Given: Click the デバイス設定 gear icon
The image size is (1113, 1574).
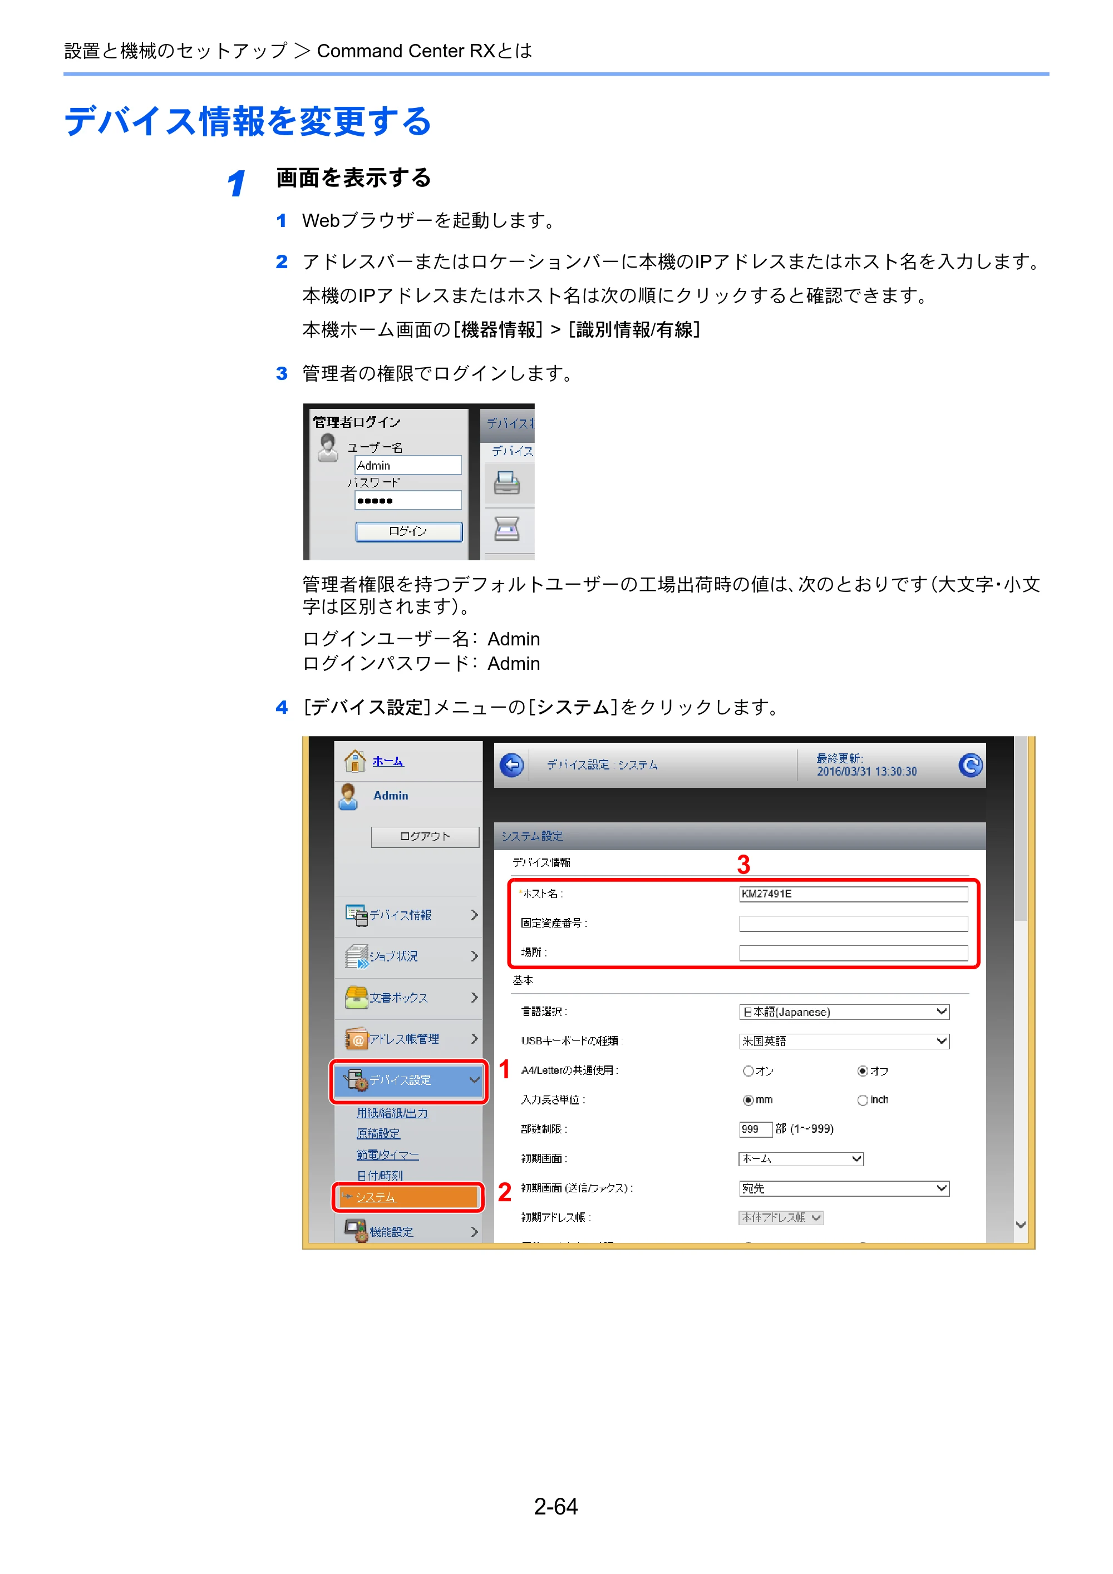Looking at the screenshot, I should [x=356, y=1080].
